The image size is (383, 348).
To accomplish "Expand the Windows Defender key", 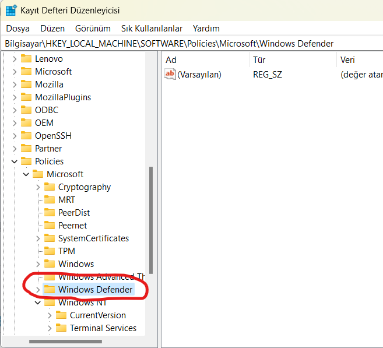I will click(38, 290).
